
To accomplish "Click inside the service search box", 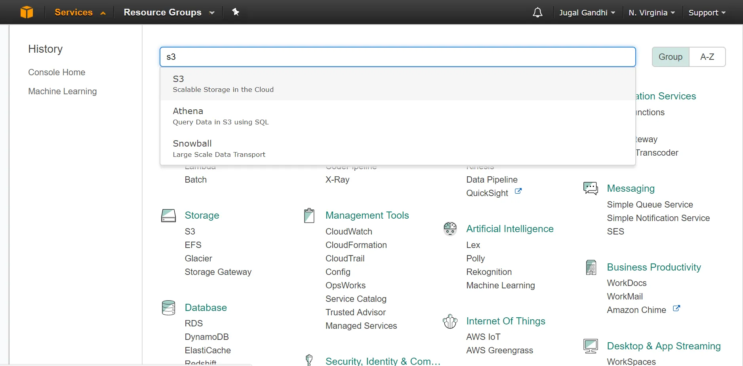I will [398, 57].
